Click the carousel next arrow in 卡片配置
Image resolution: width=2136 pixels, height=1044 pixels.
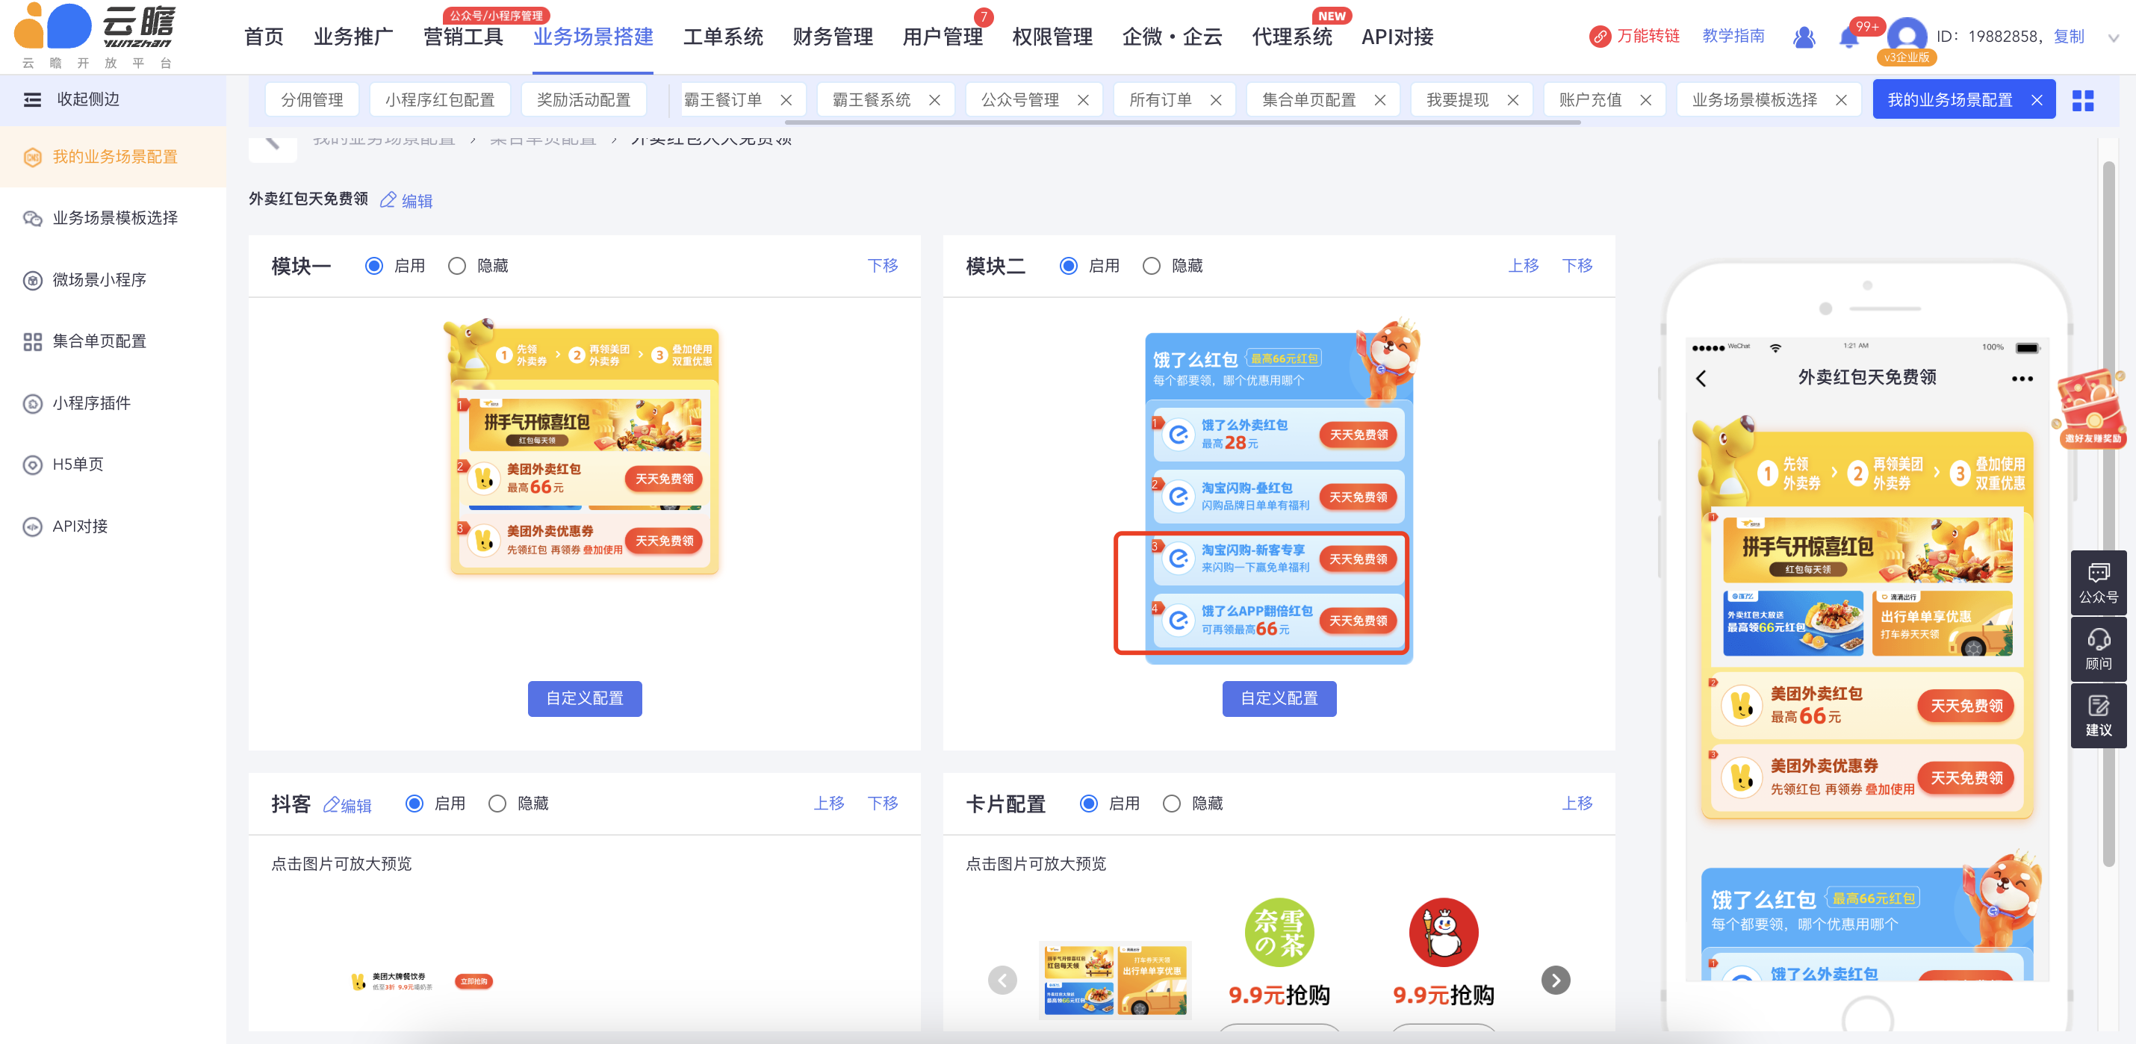pos(1555,980)
